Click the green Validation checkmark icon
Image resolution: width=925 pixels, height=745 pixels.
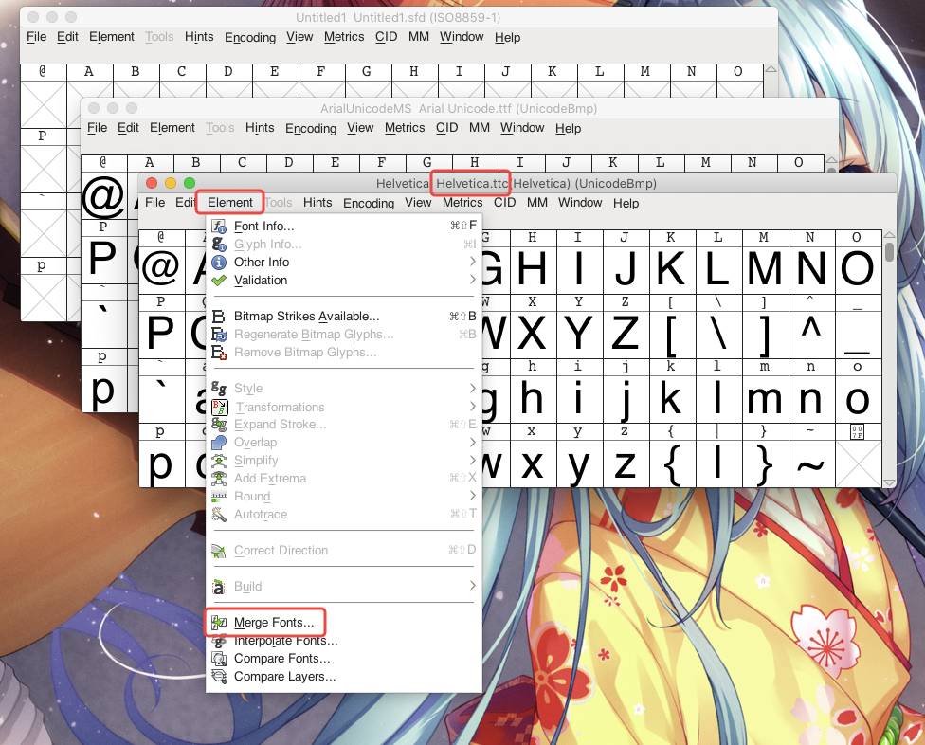pos(219,281)
